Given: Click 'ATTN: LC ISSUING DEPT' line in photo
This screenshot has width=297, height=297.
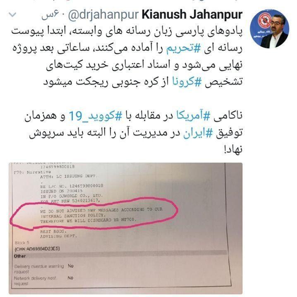Looking at the screenshot, I should (x=69, y=176).
